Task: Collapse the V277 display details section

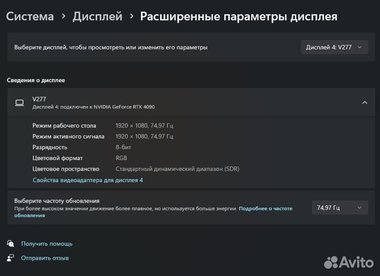Action: (365, 103)
